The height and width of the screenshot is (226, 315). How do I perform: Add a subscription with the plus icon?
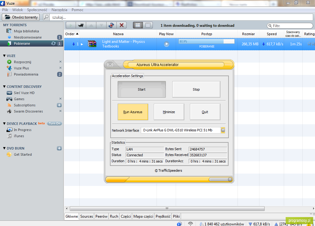click(59, 105)
